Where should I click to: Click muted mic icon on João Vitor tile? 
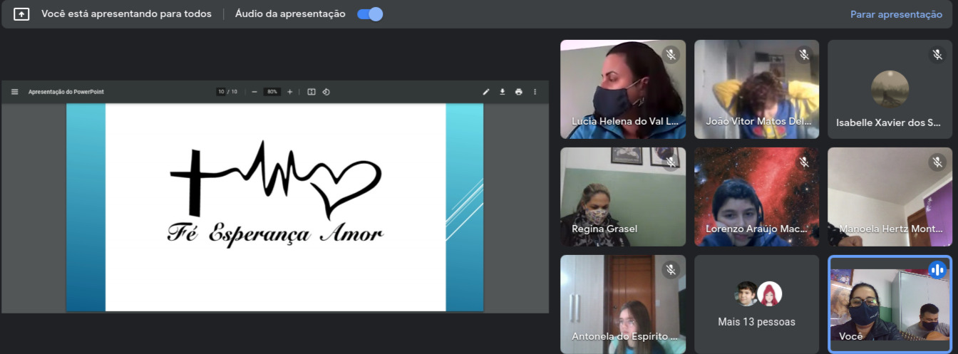click(804, 55)
